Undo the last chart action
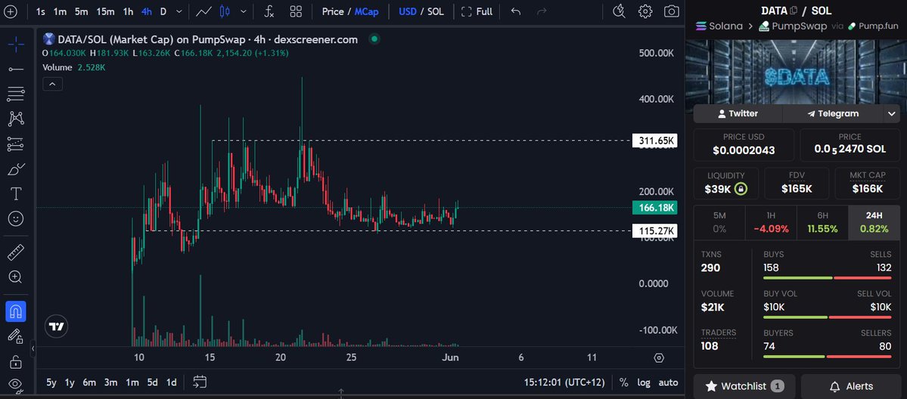The image size is (907, 399). tap(516, 11)
